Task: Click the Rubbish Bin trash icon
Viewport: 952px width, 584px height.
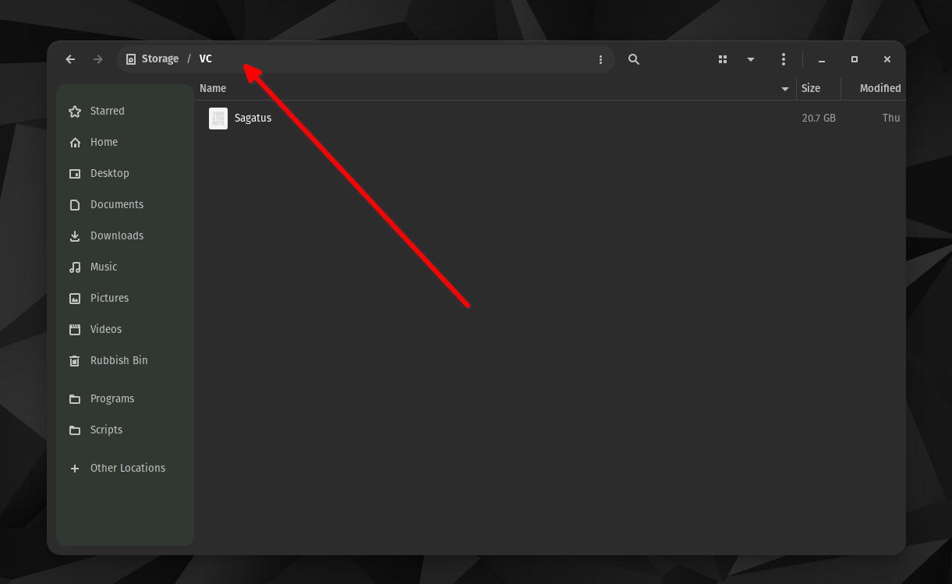Action: point(75,361)
